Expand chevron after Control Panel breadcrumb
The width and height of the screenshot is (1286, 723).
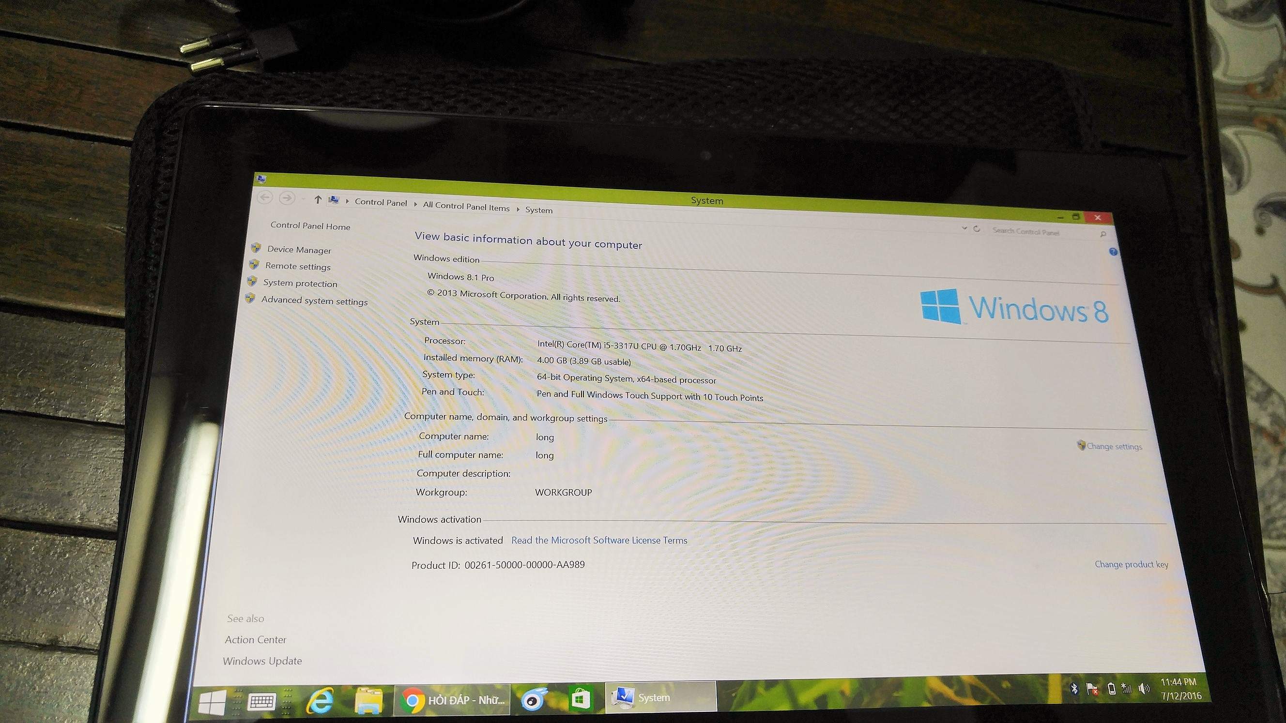pos(415,204)
